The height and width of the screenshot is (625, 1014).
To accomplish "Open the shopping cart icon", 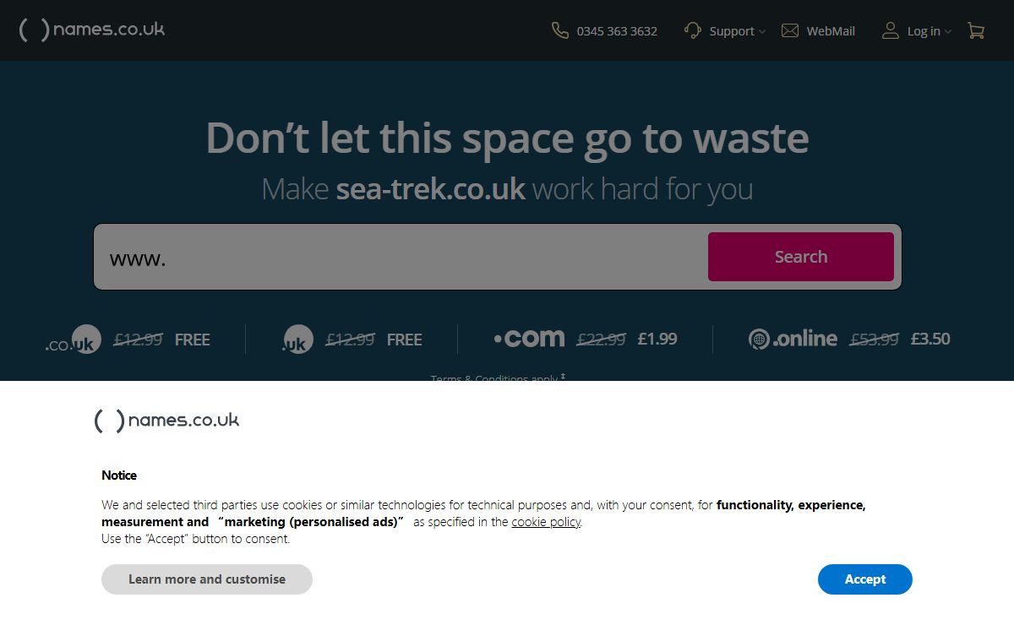I will click(x=976, y=30).
